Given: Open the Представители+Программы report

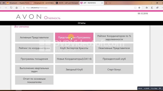Looking at the screenshot, I should click(74, 37).
